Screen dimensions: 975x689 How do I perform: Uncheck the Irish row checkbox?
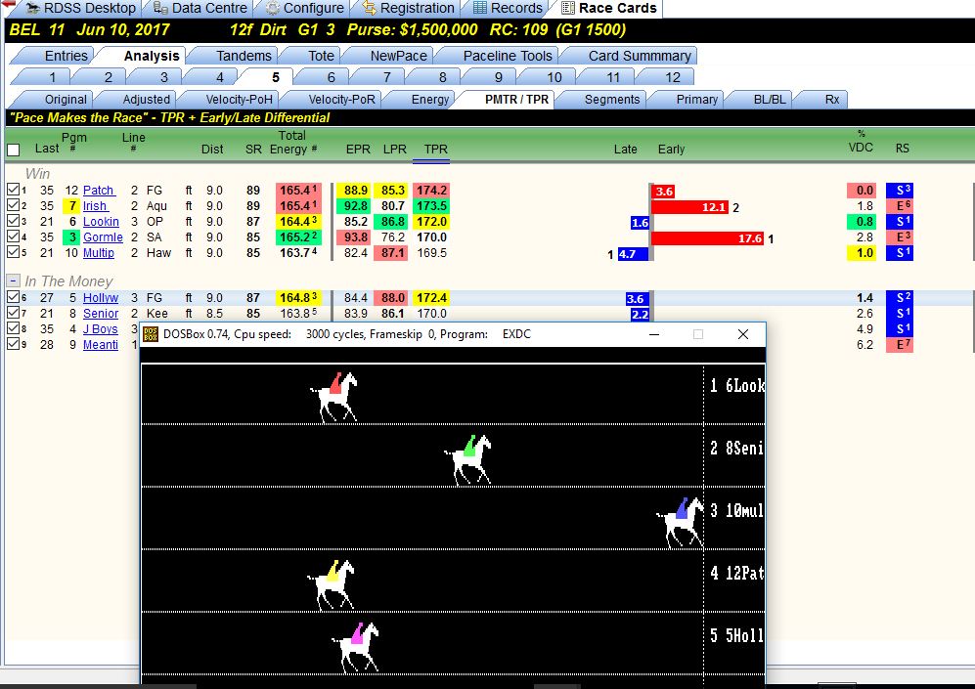tap(13, 205)
